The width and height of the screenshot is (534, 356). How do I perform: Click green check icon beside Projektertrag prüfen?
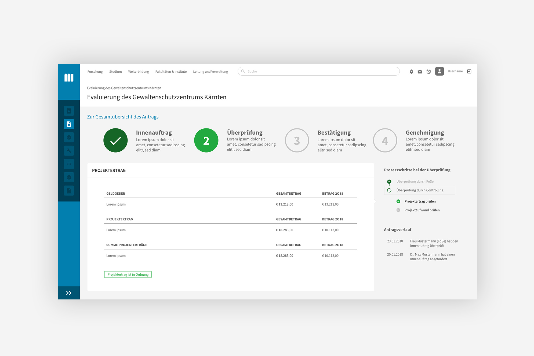398,201
